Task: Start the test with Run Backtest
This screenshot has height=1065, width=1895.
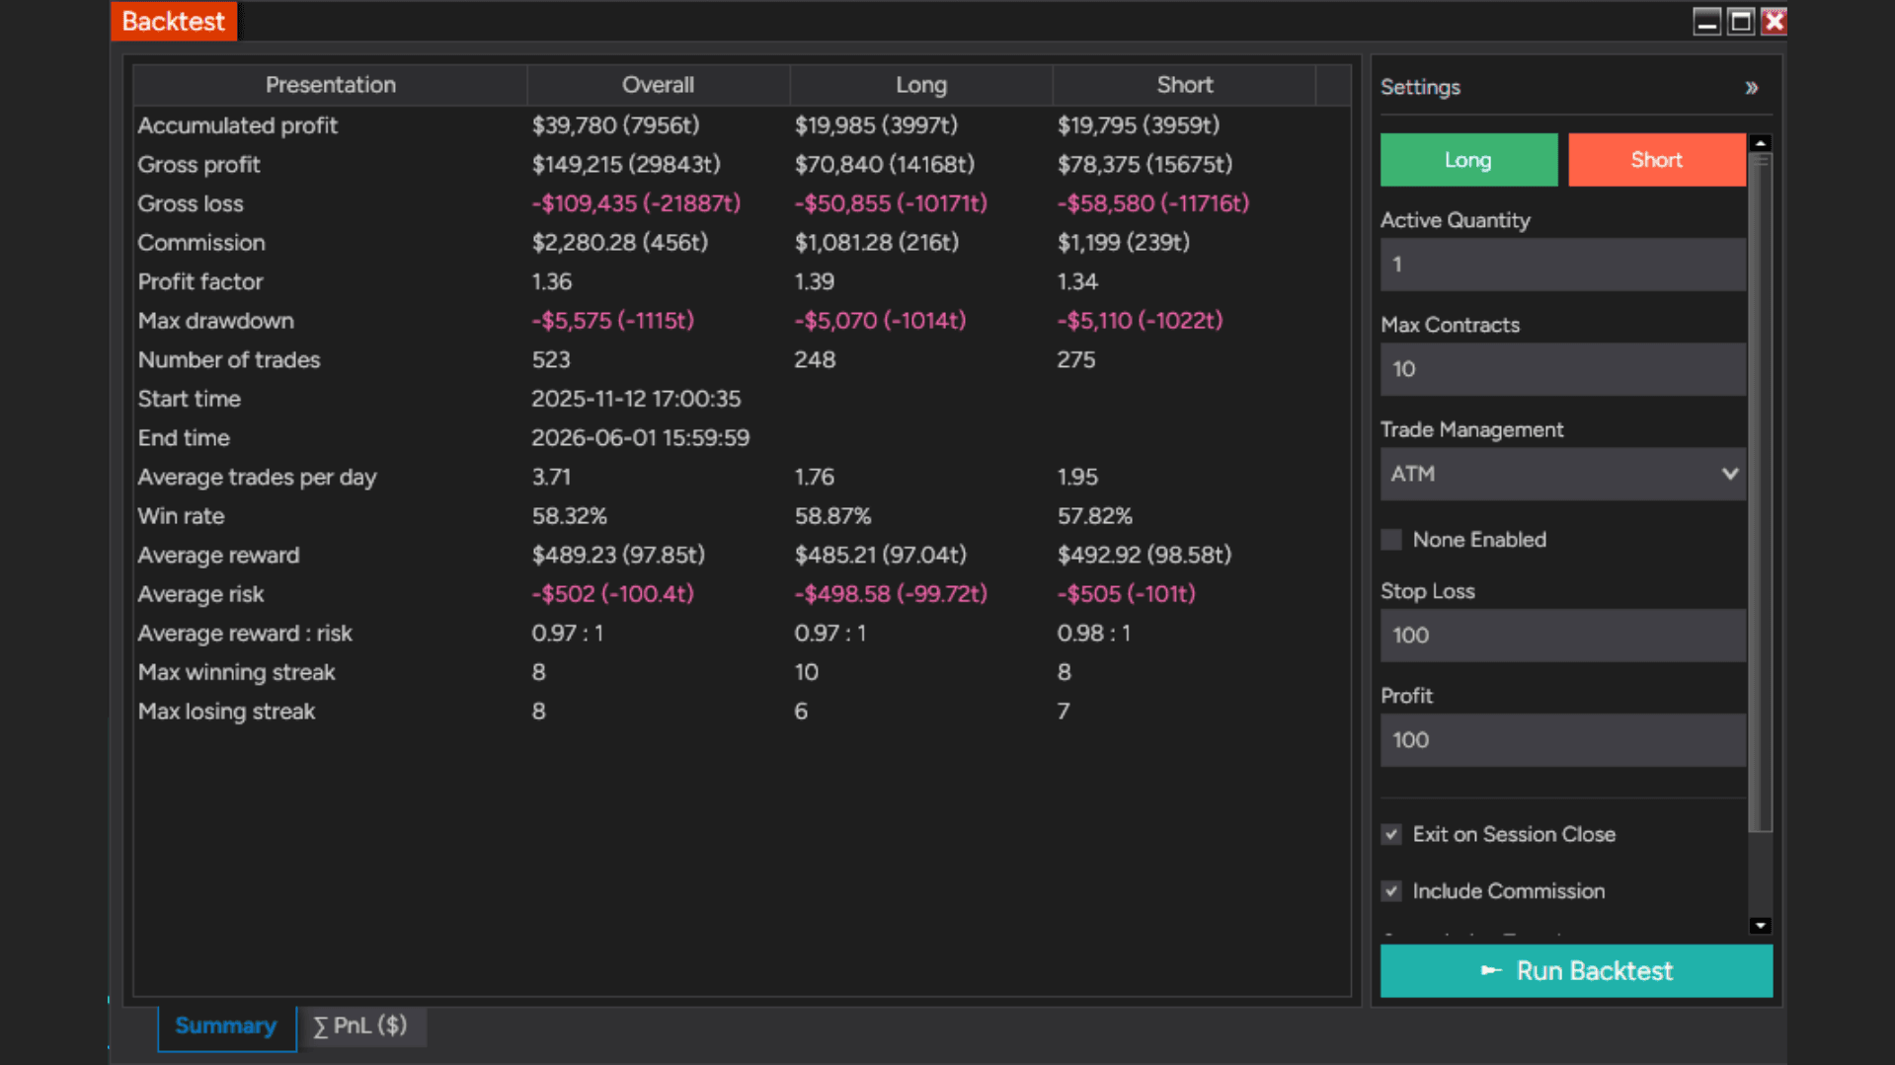Action: [x=1576, y=971]
